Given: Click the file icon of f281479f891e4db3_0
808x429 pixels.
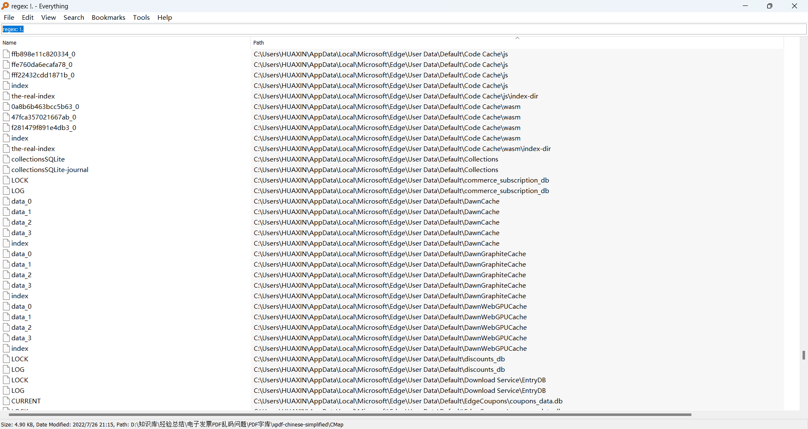Looking at the screenshot, I should [x=6, y=127].
